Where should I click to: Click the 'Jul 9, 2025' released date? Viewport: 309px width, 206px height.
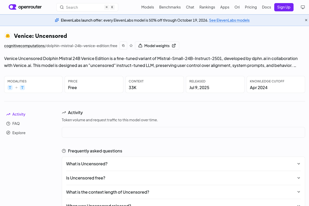coord(199,88)
